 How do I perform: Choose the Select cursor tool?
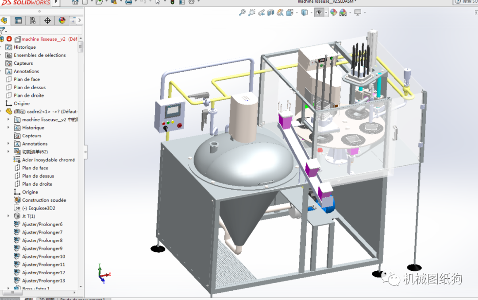158,2
